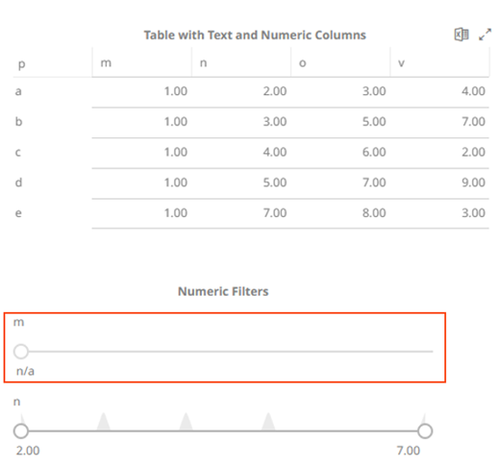Select row e label
The width and height of the screenshot is (499, 466).
[18, 213]
